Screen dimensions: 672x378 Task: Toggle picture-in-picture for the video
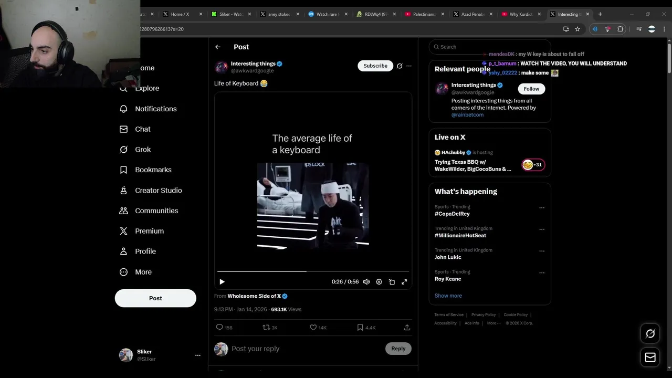392,282
